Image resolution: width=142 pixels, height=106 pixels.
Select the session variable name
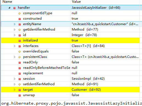pyautogui.click(x=29, y=79)
